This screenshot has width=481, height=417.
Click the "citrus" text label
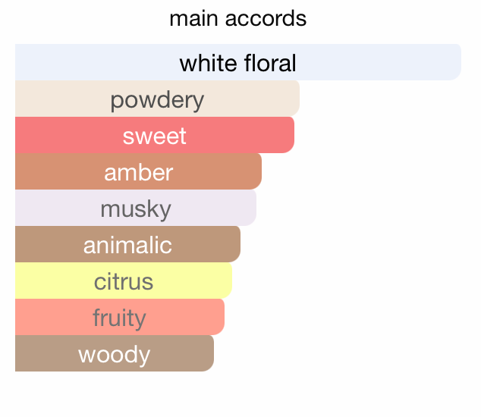[124, 281]
